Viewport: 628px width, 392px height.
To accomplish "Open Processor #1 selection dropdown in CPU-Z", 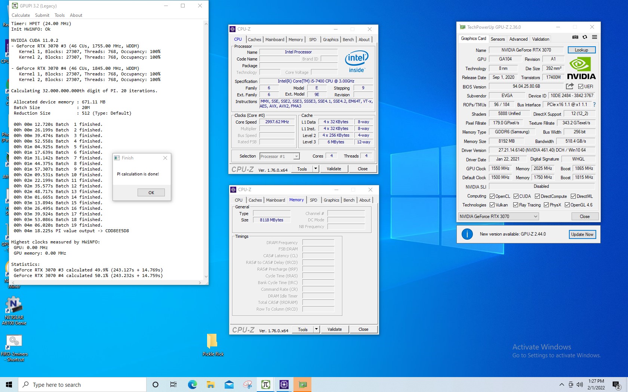I will point(280,156).
